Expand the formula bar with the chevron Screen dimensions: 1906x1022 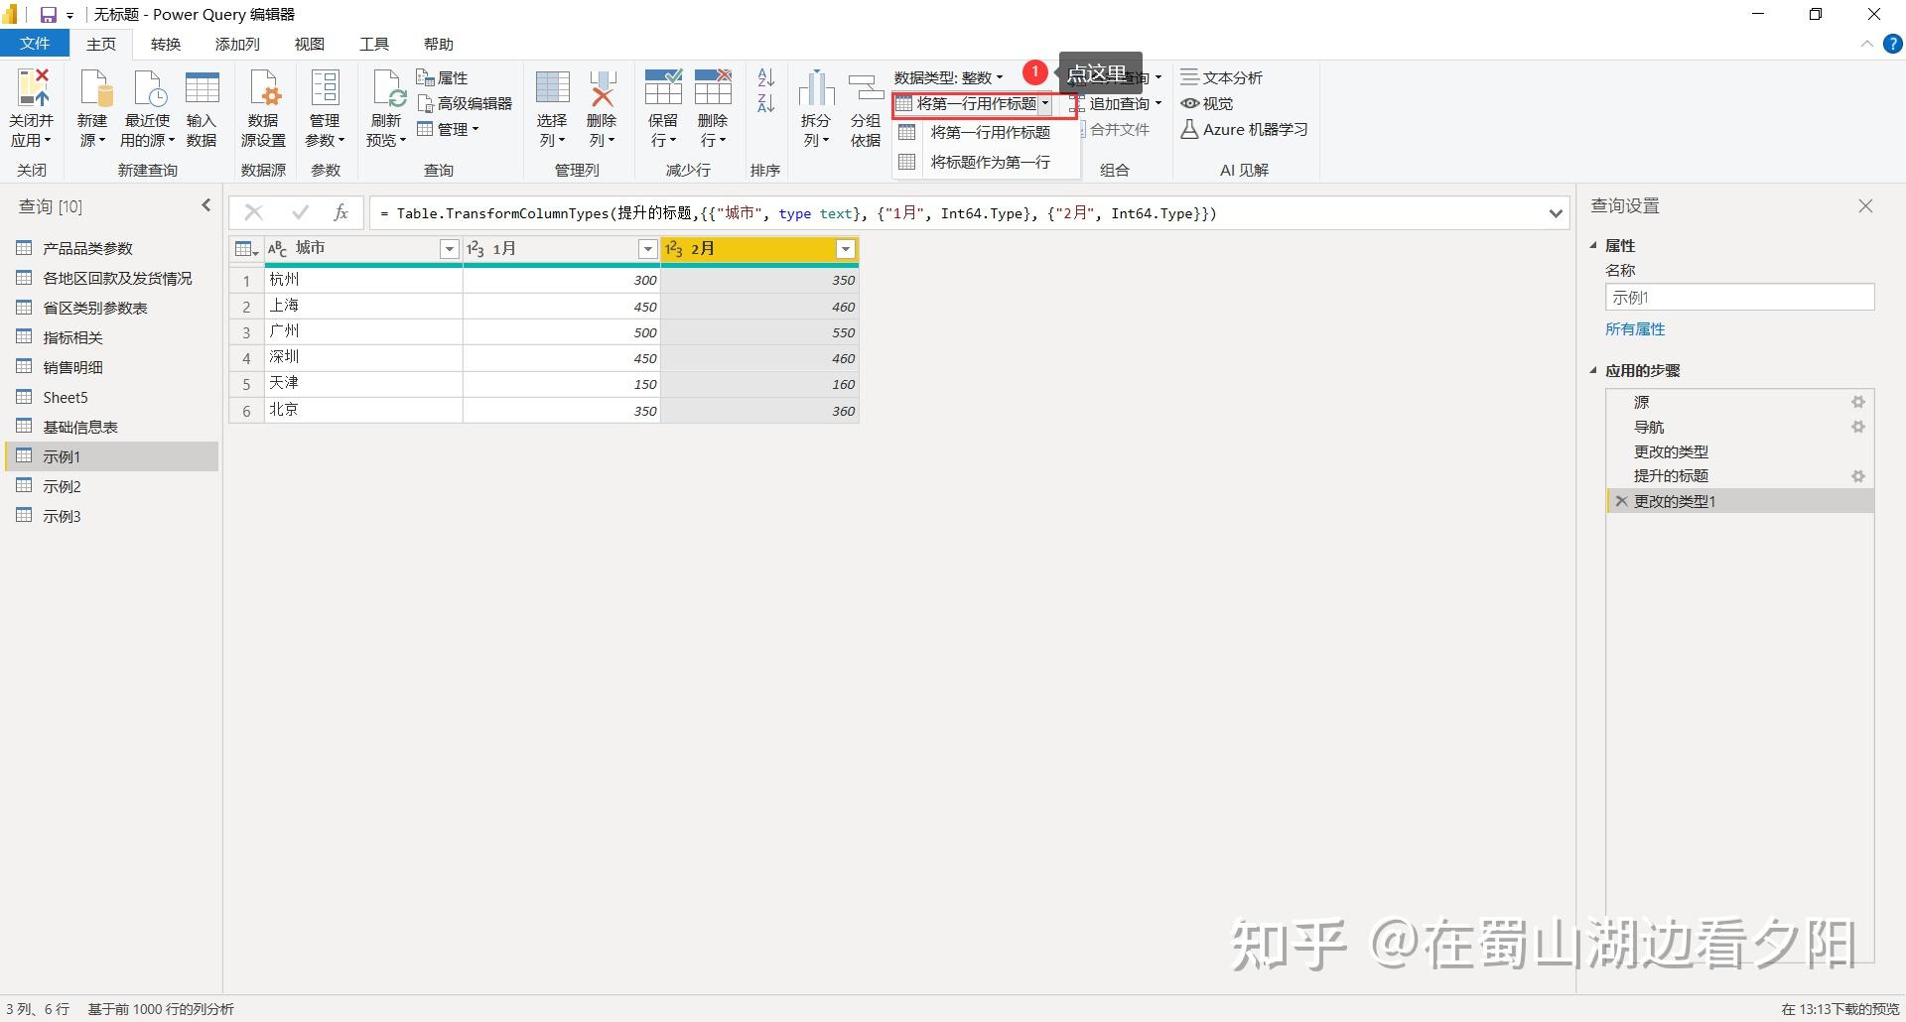click(x=1556, y=213)
